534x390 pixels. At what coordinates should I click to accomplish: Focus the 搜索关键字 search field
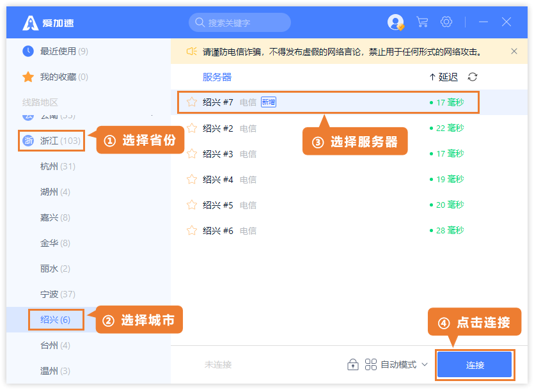[x=240, y=22]
